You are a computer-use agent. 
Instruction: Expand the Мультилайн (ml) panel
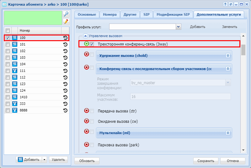(x=228, y=133)
